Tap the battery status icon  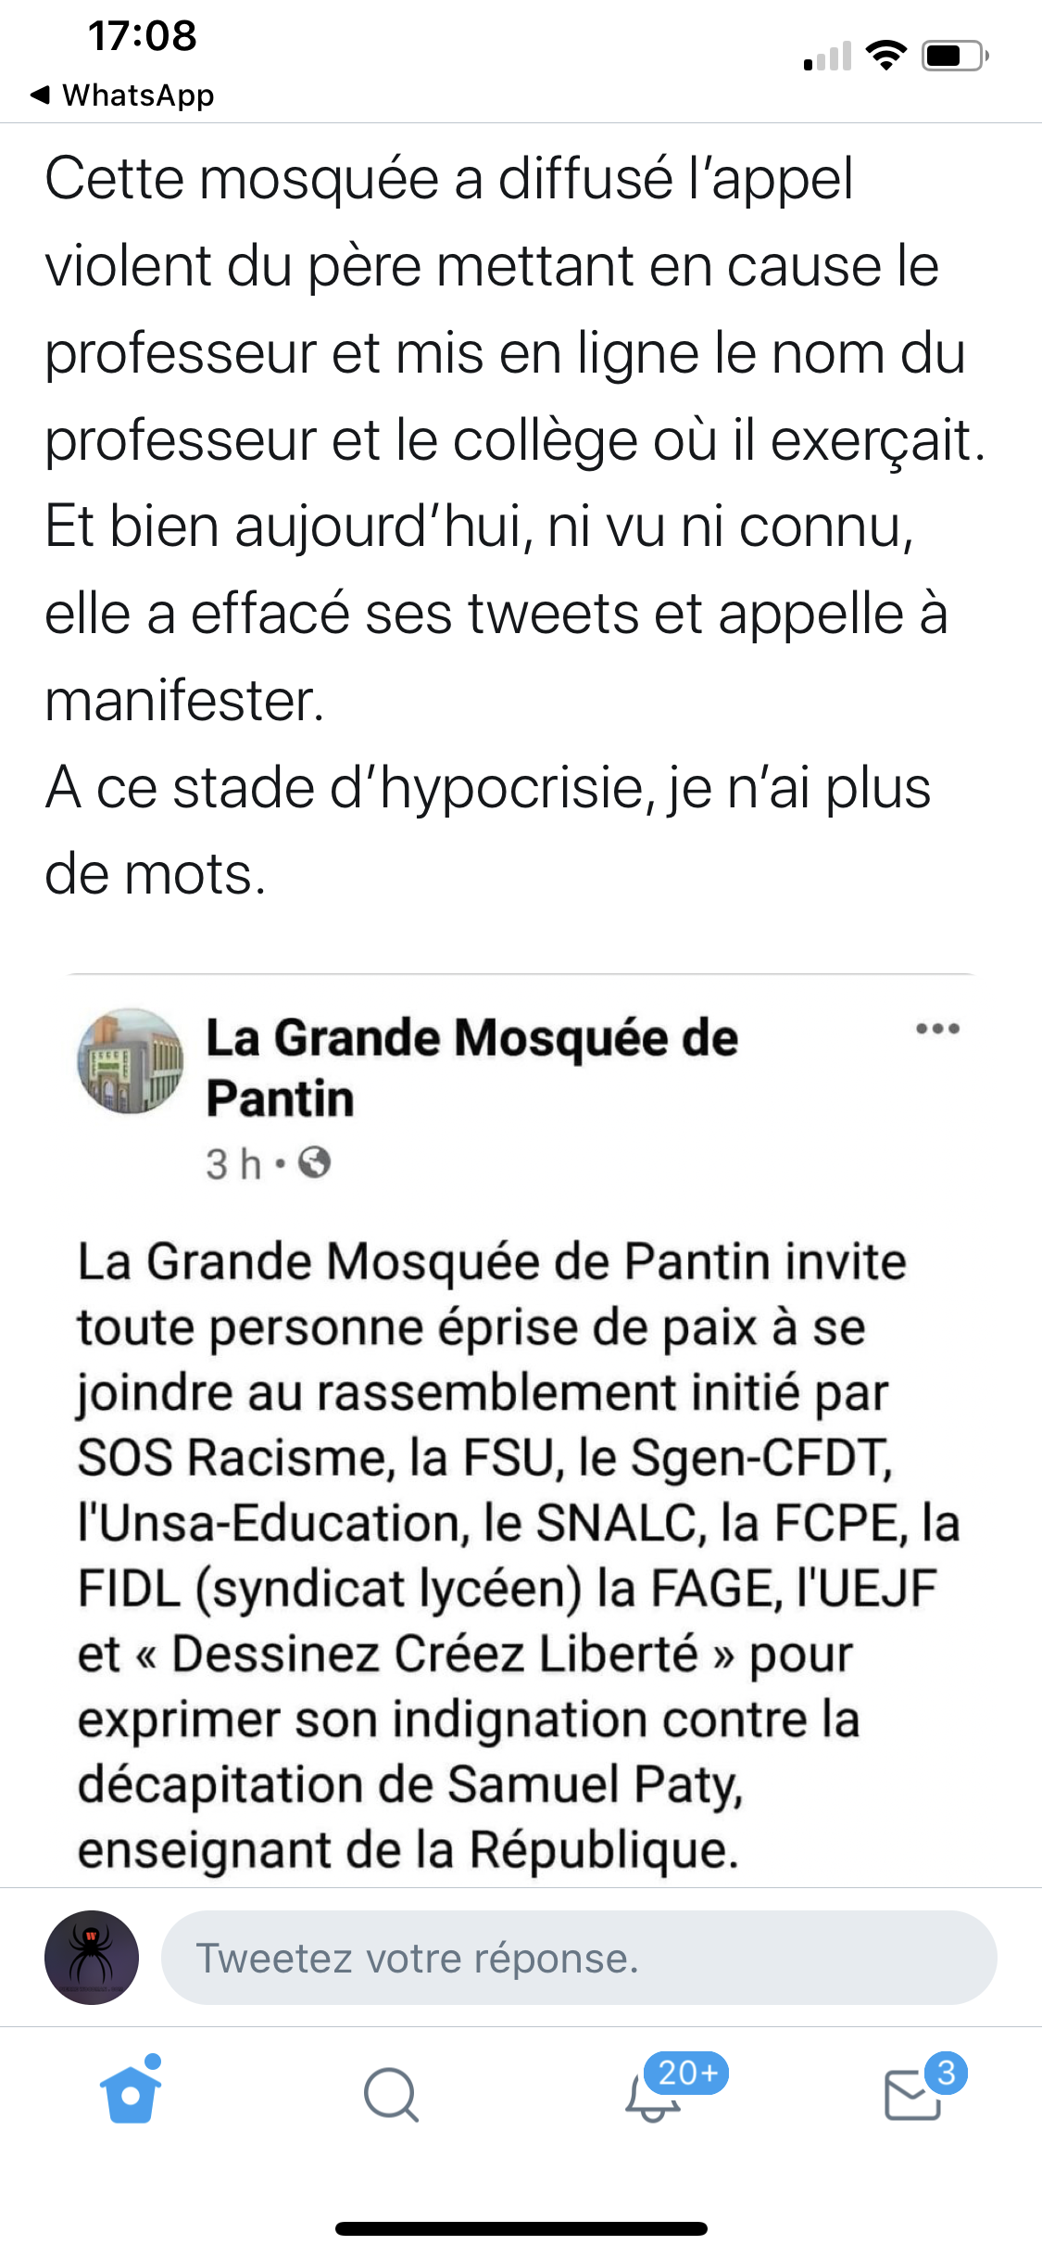[x=955, y=57]
